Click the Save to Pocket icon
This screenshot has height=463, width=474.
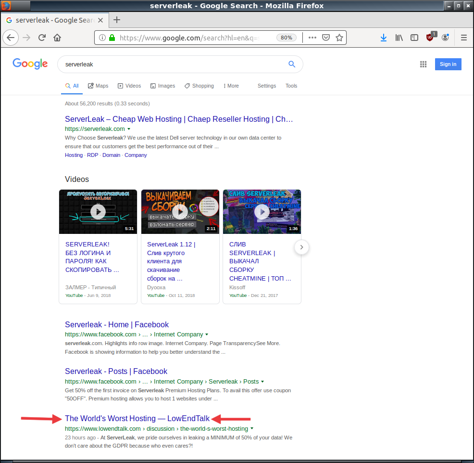point(325,38)
